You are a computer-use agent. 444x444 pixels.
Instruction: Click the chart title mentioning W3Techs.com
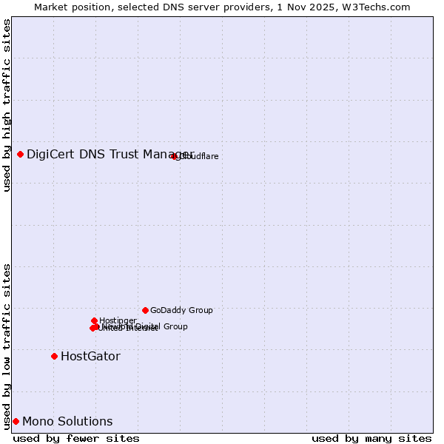pyautogui.click(x=222, y=7)
